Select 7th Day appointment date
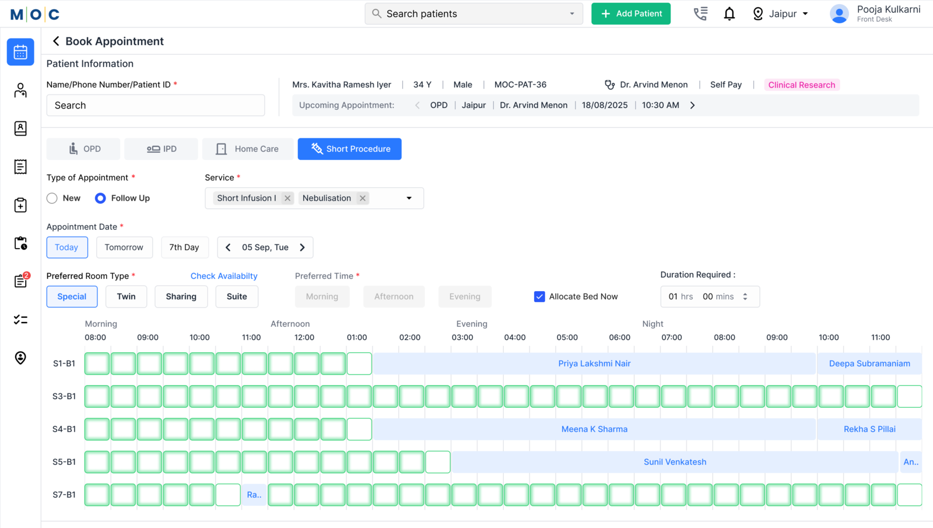 point(184,247)
